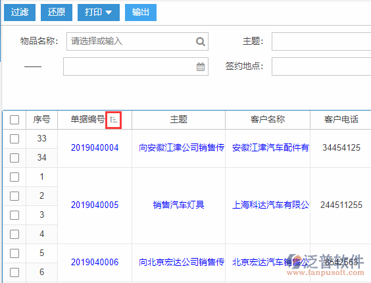Open customer link 安徽江津汽车配件有
Viewport: 371px width, 283px height.
pos(270,148)
